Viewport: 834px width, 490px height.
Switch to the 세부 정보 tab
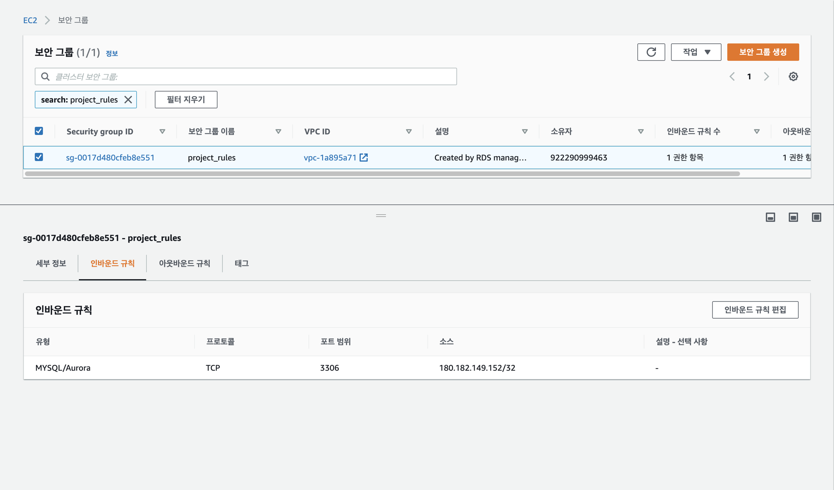(51, 263)
